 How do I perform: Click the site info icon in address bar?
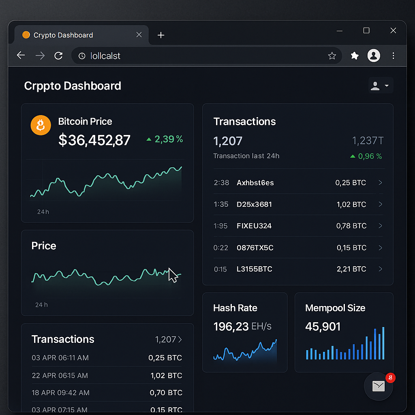(82, 56)
